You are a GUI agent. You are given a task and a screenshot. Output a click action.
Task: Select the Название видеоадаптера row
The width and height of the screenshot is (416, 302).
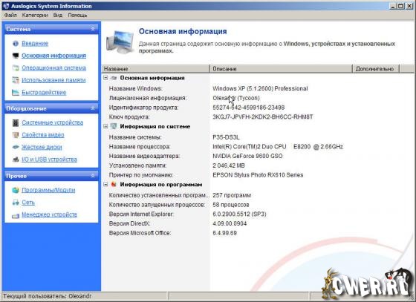(x=258, y=157)
